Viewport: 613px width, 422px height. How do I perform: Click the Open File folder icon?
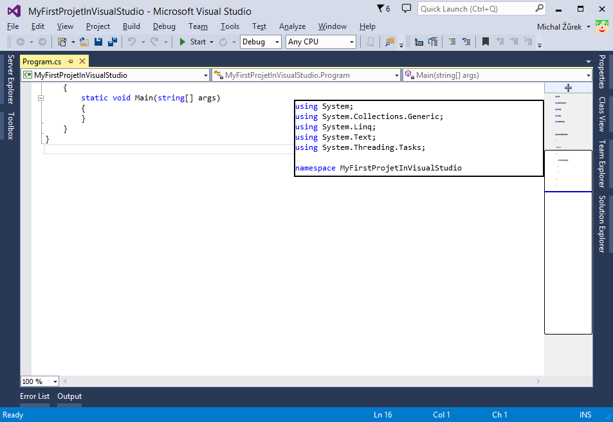tap(84, 42)
